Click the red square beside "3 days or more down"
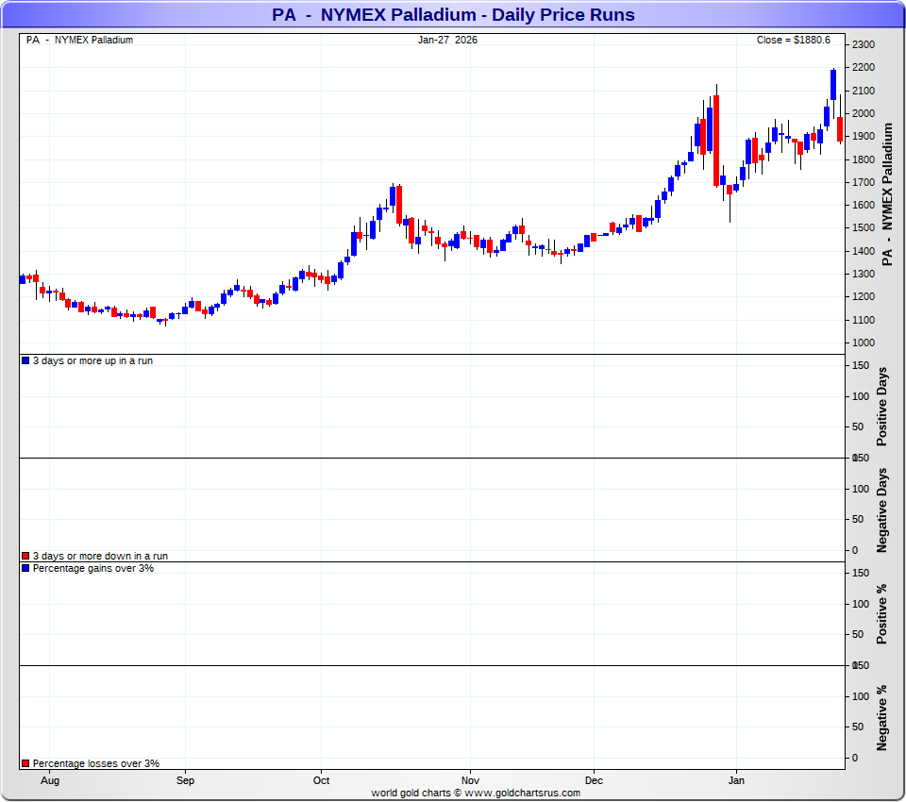906x802 pixels. tap(25, 556)
